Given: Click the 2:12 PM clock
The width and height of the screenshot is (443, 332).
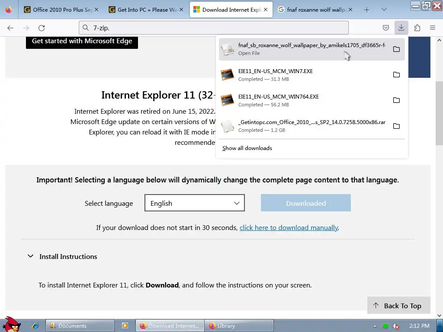Looking at the screenshot, I should [x=419, y=326].
